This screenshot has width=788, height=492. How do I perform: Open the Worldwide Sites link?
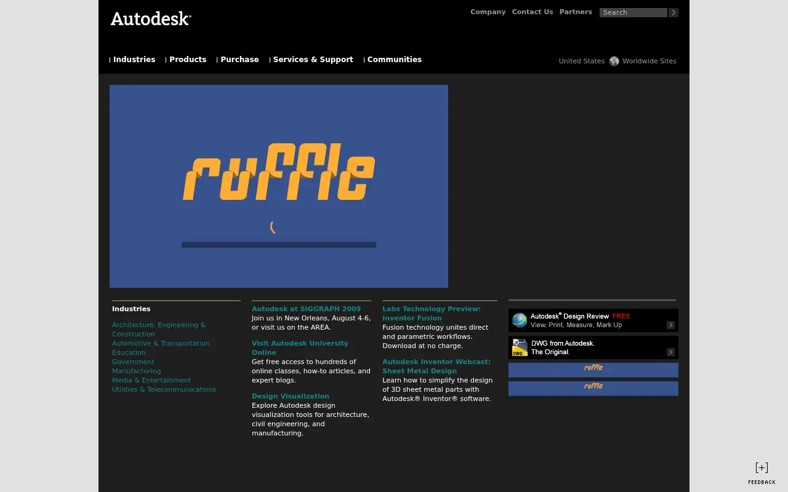(649, 61)
